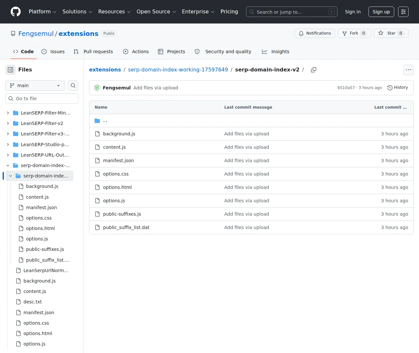Screen dimensions: 419x353
Task: Expand the LeanSERP-Filter-v3 folder chevron
Action: click(x=8, y=134)
